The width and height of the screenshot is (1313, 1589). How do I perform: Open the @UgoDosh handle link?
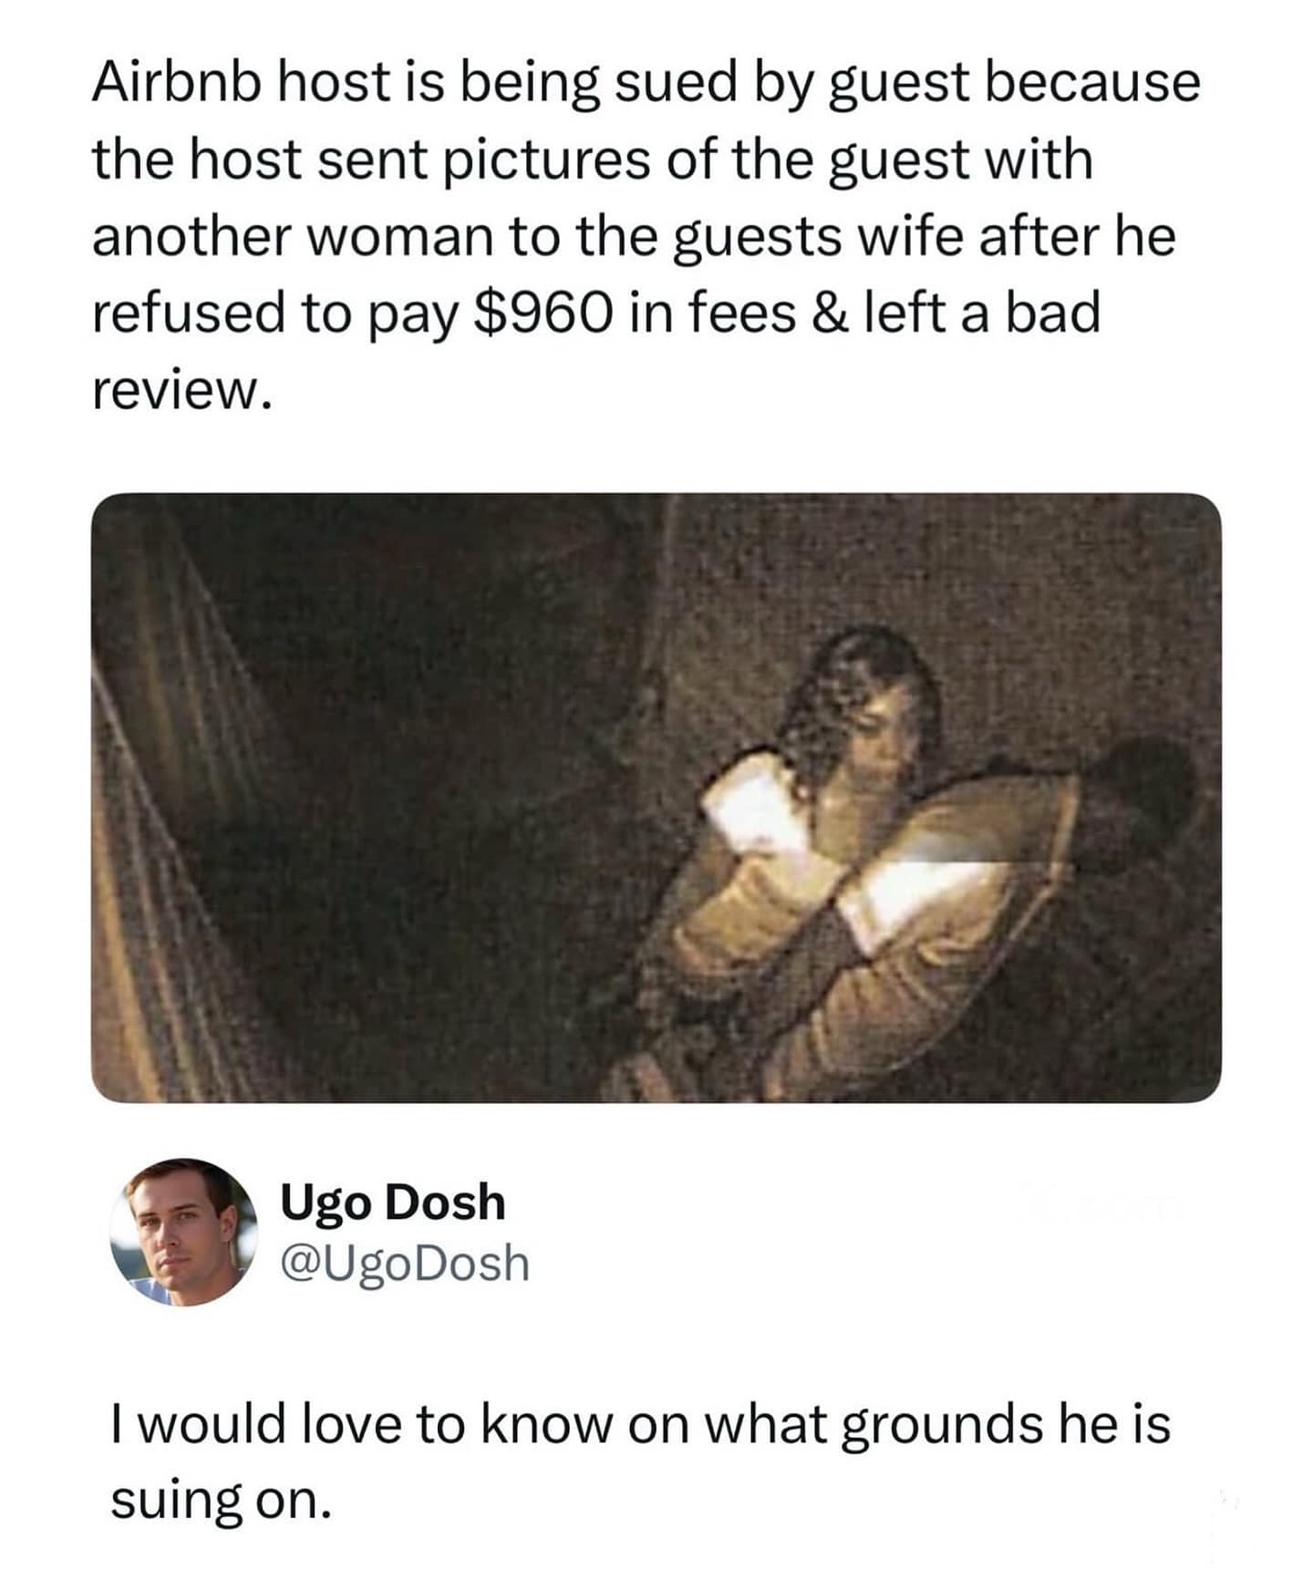click(405, 1264)
